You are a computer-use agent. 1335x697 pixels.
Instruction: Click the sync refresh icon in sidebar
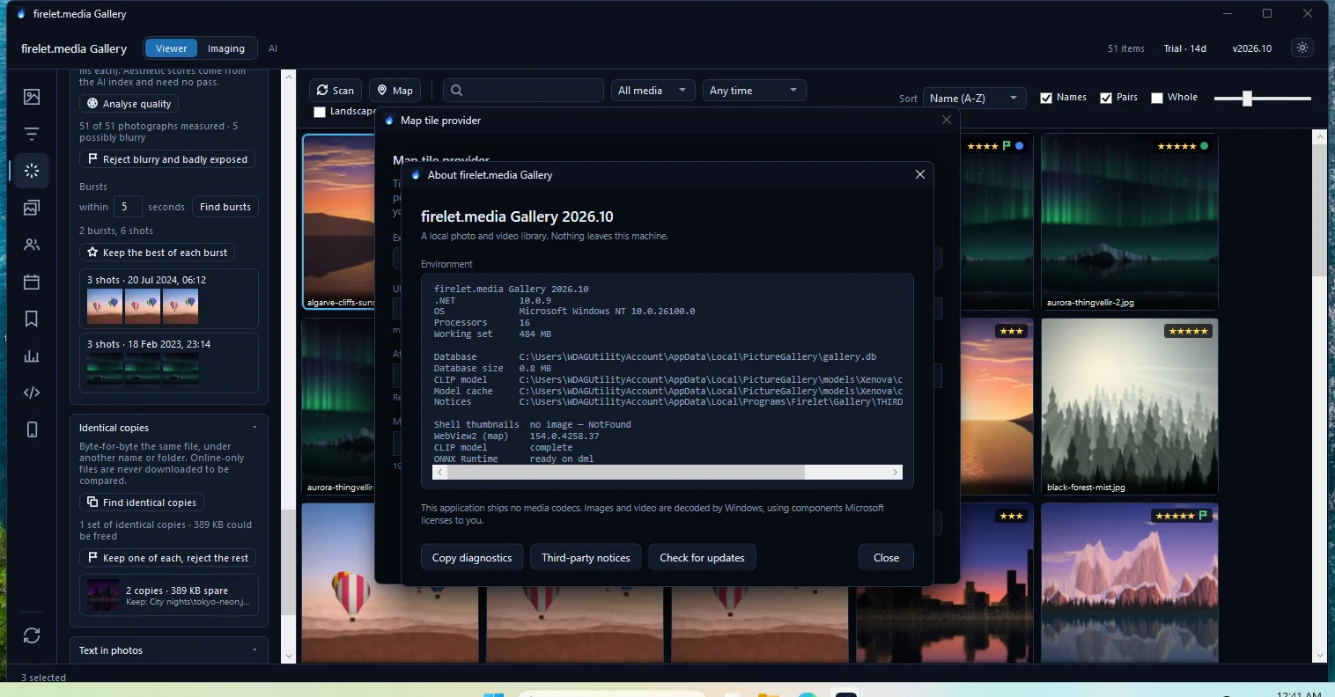click(32, 635)
